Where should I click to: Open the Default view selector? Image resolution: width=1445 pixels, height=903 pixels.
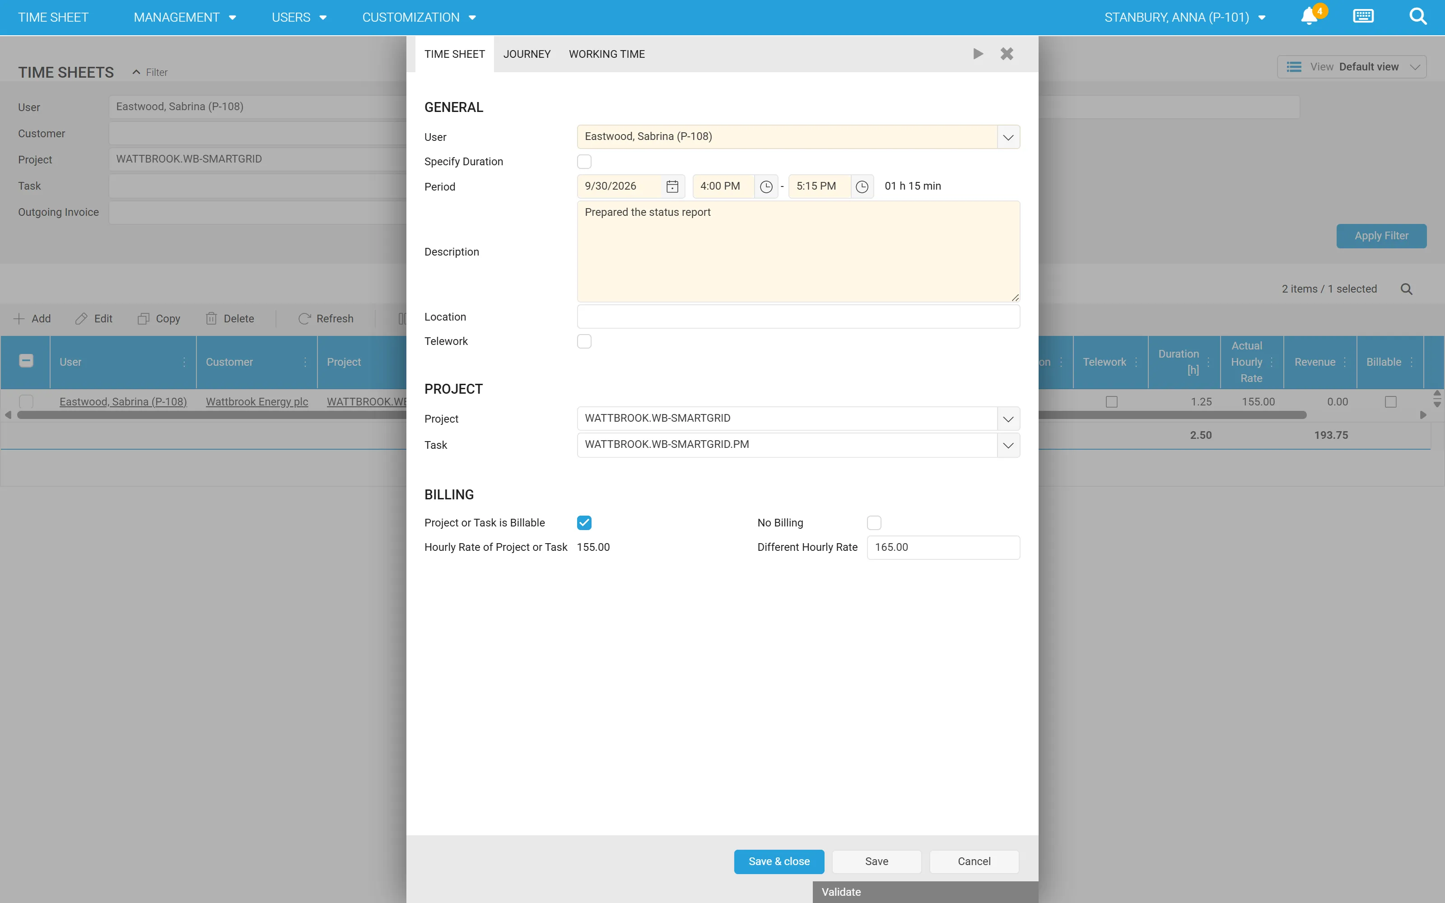[x=1352, y=67]
